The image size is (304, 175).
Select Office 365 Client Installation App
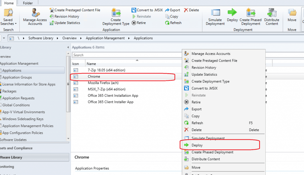113,96
